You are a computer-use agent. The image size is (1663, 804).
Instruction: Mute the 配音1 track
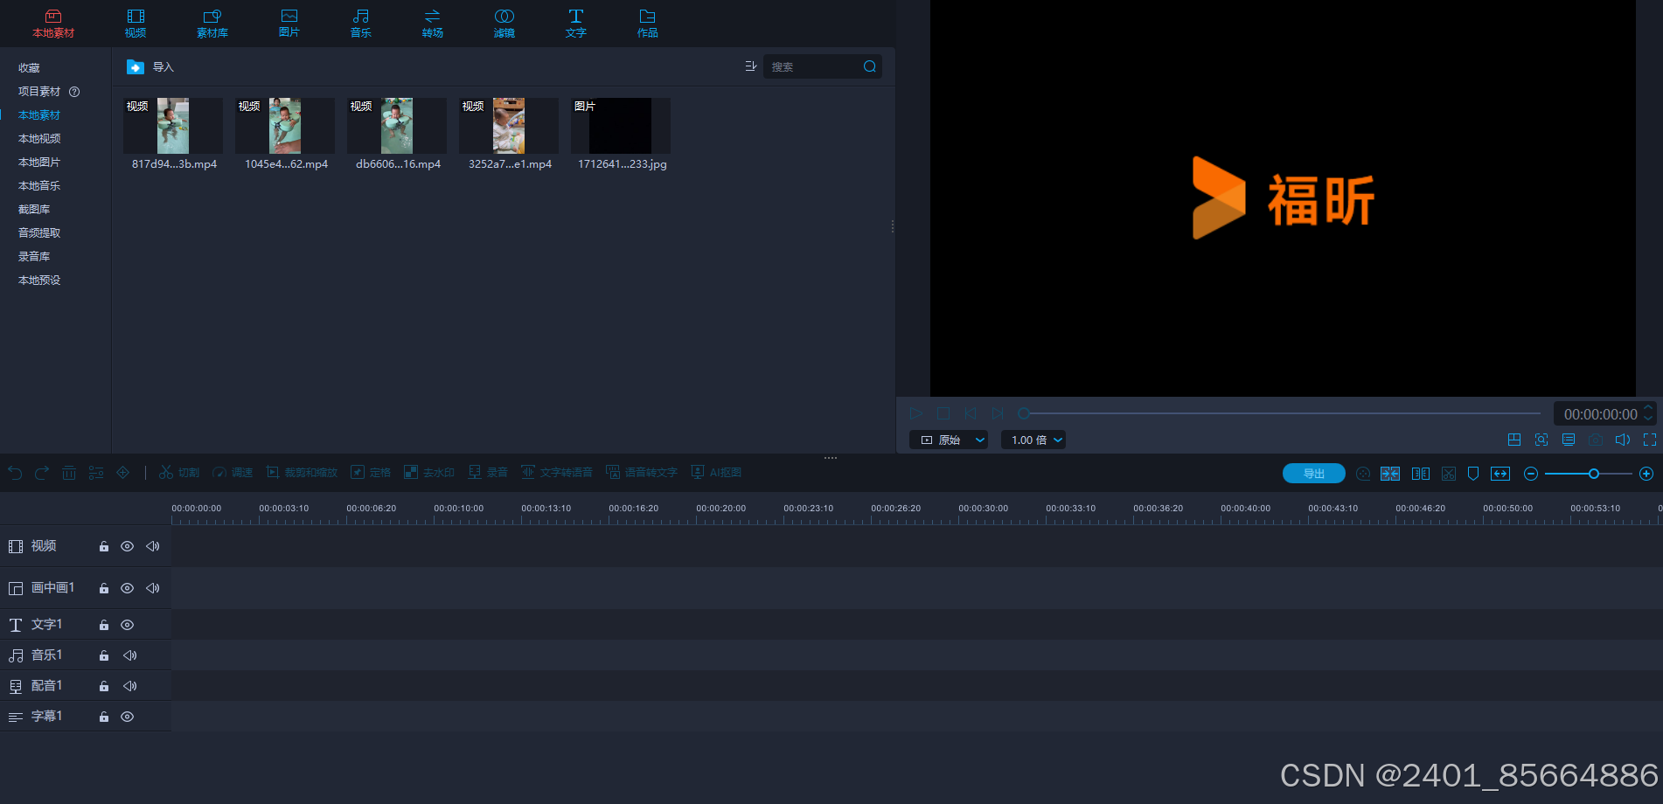point(130,686)
